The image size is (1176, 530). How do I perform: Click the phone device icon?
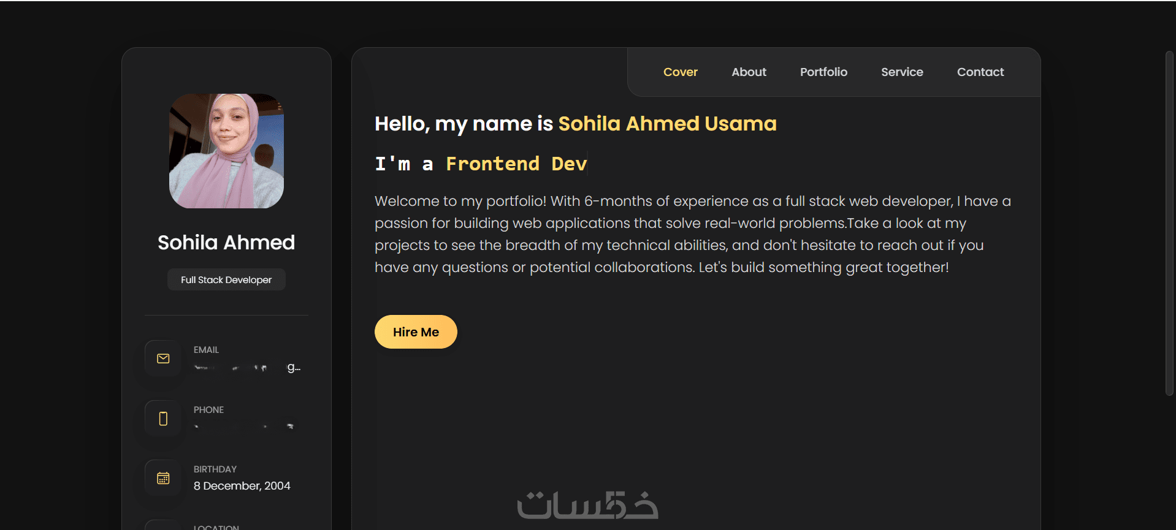coord(163,418)
